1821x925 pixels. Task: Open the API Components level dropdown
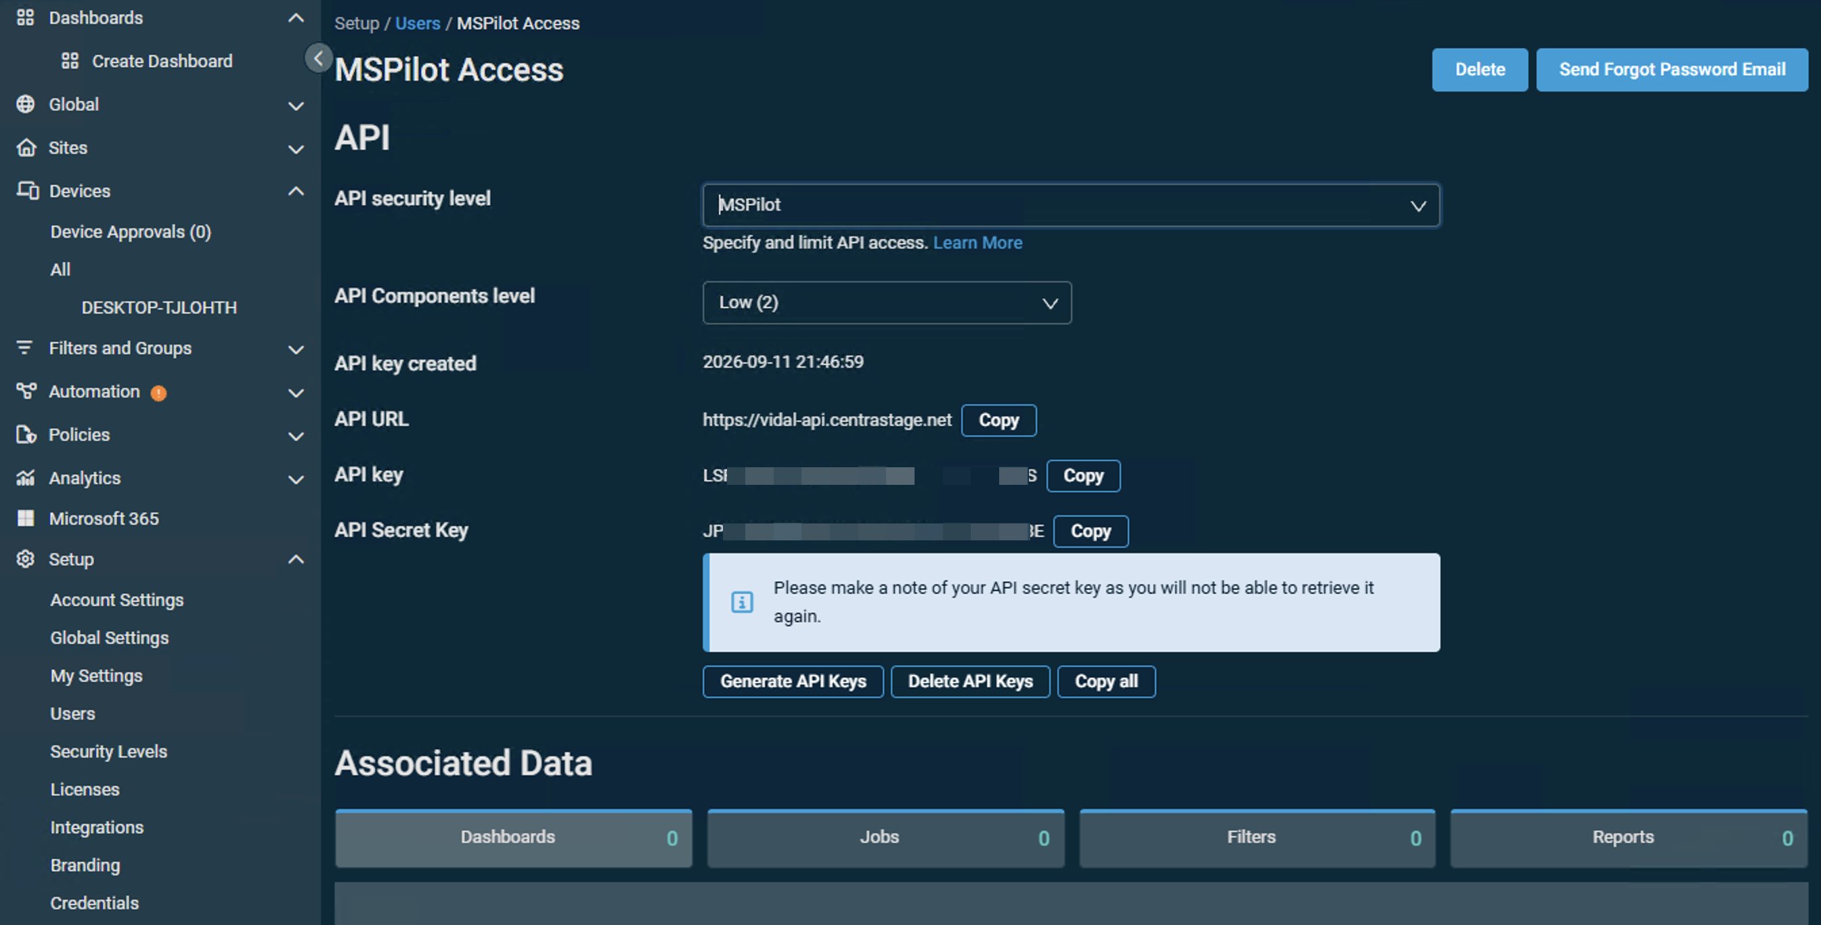tap(887, 303)
